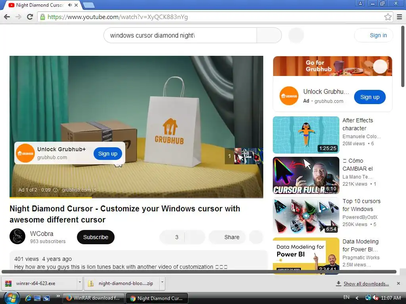Viewport: 406px width, 304px height.
Task: Click the ad info icon beside 0:09
Action: pos(55,190)
